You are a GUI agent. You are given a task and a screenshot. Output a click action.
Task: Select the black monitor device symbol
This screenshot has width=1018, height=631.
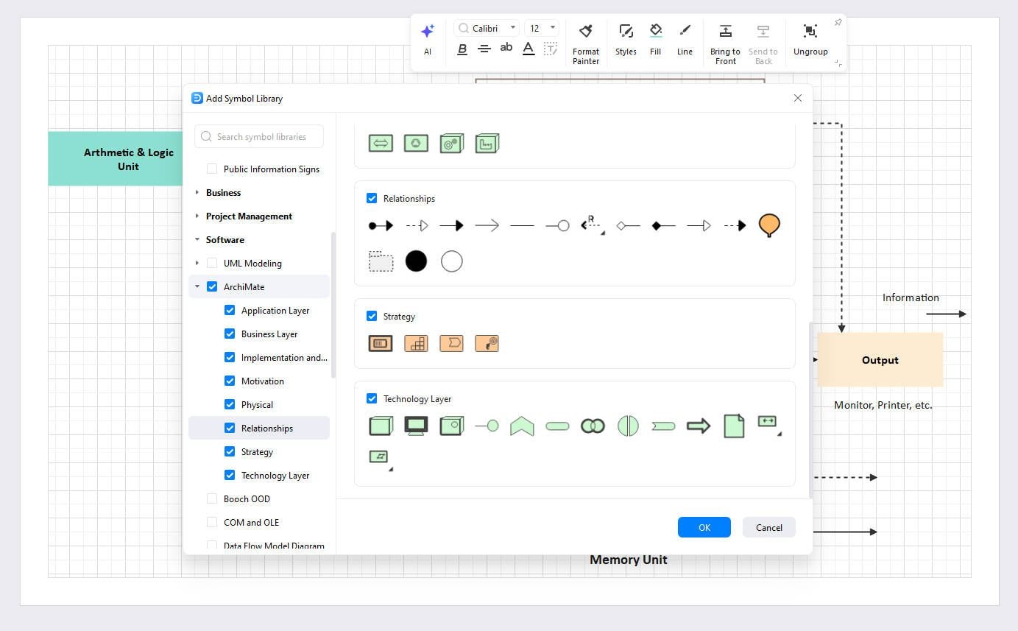pyautogui.click(x=416, y=426)
